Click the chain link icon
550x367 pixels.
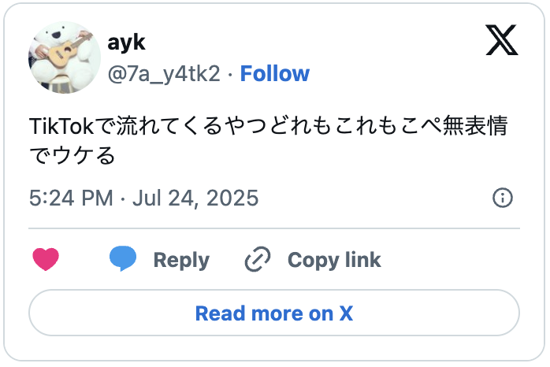[x=258, y=259]
